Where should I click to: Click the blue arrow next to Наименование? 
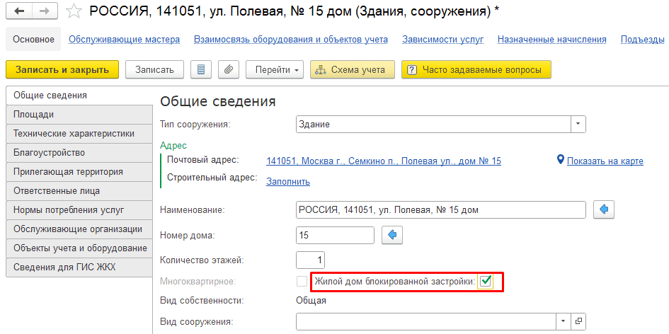click(x=604, y=210)
